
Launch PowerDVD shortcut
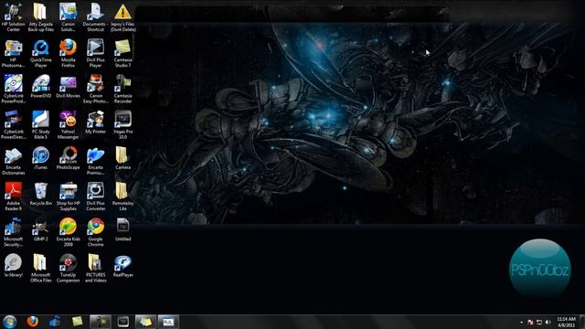(40, 87)
